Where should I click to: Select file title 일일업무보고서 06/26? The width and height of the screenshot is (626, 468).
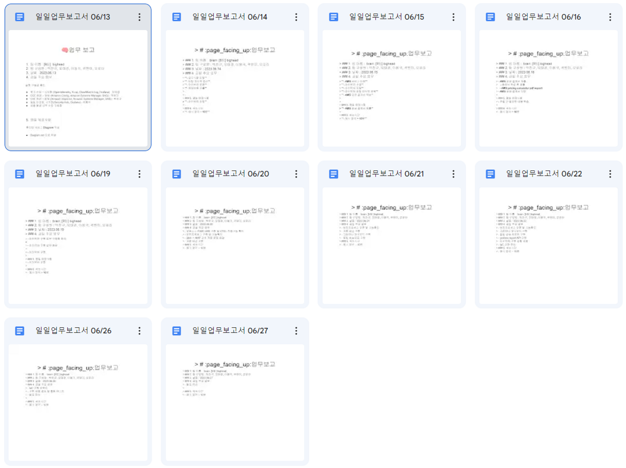(x=74, y=331)
